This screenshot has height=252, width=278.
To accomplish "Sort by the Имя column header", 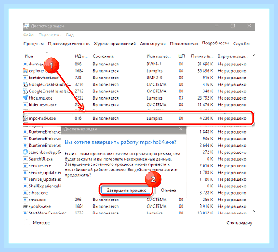I will [x=29, y=56].
